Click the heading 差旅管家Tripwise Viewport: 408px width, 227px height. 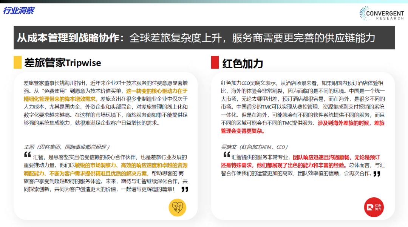[62, 63]
